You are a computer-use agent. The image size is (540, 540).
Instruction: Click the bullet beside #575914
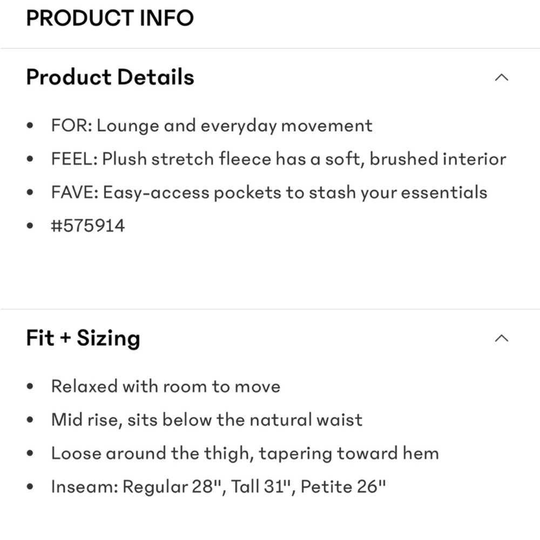coord(30,226)
